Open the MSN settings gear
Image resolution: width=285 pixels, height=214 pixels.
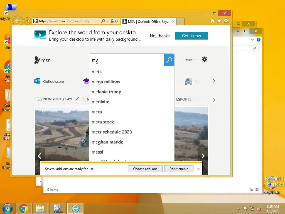coord(205,59)
